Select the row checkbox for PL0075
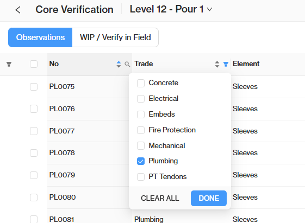 [34, 87]
